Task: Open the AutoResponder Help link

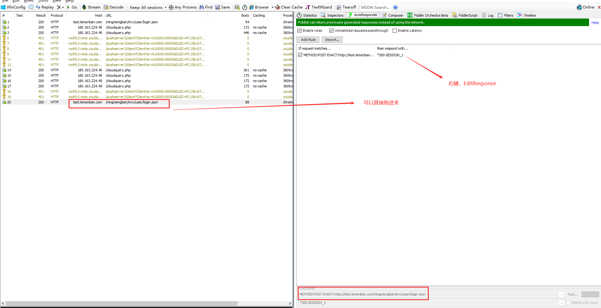Action: pos(595,23)
